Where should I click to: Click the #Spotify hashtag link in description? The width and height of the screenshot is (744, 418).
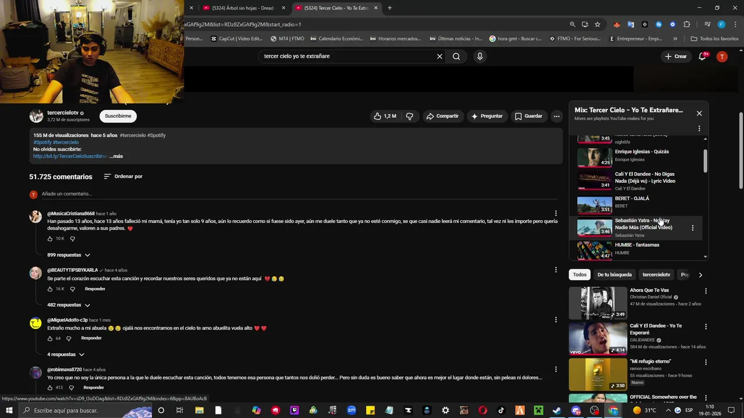click(x=42, y=142)
